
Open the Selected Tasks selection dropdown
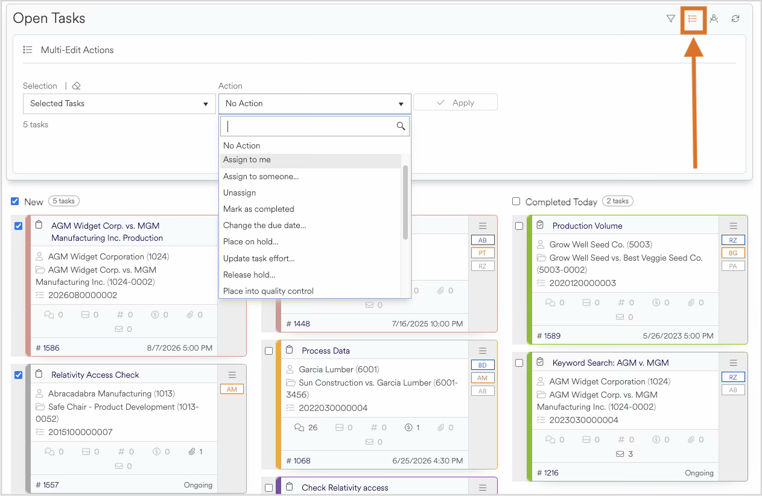tap(119, 104)
